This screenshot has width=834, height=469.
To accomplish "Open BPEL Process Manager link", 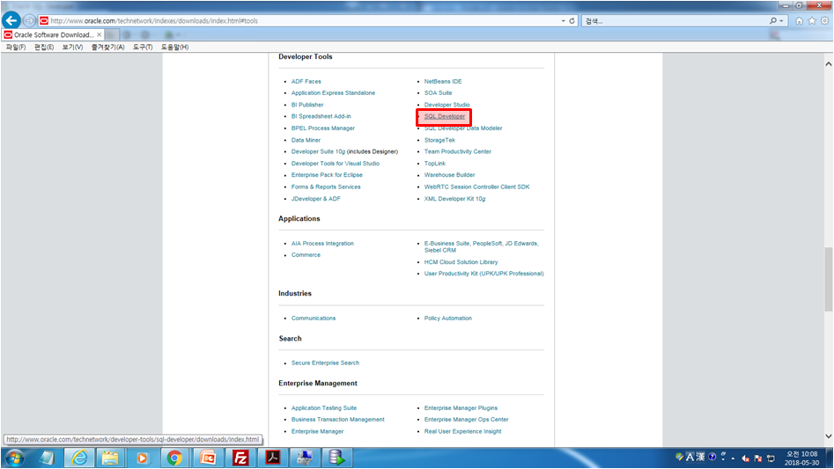I will click(323, 128).
